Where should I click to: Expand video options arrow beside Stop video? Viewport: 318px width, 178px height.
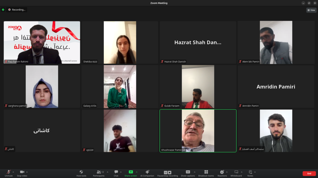[27, 172]
